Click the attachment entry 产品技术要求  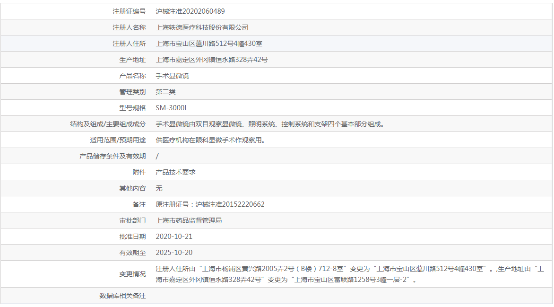175,172
